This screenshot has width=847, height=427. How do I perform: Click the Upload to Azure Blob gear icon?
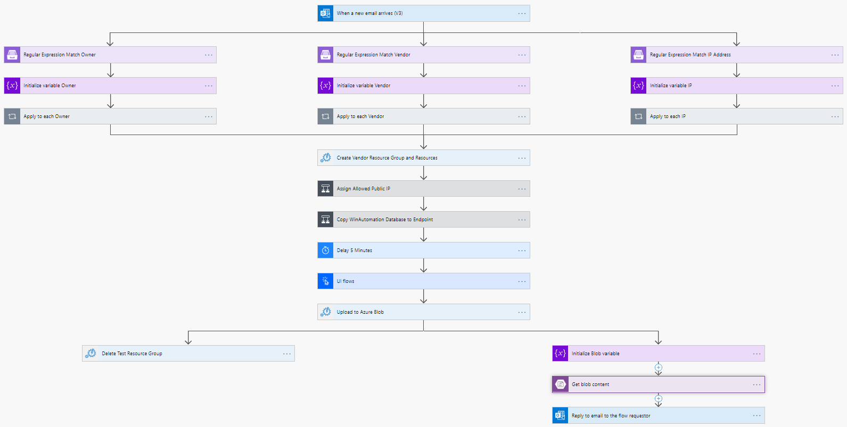(x=325, y=312)
